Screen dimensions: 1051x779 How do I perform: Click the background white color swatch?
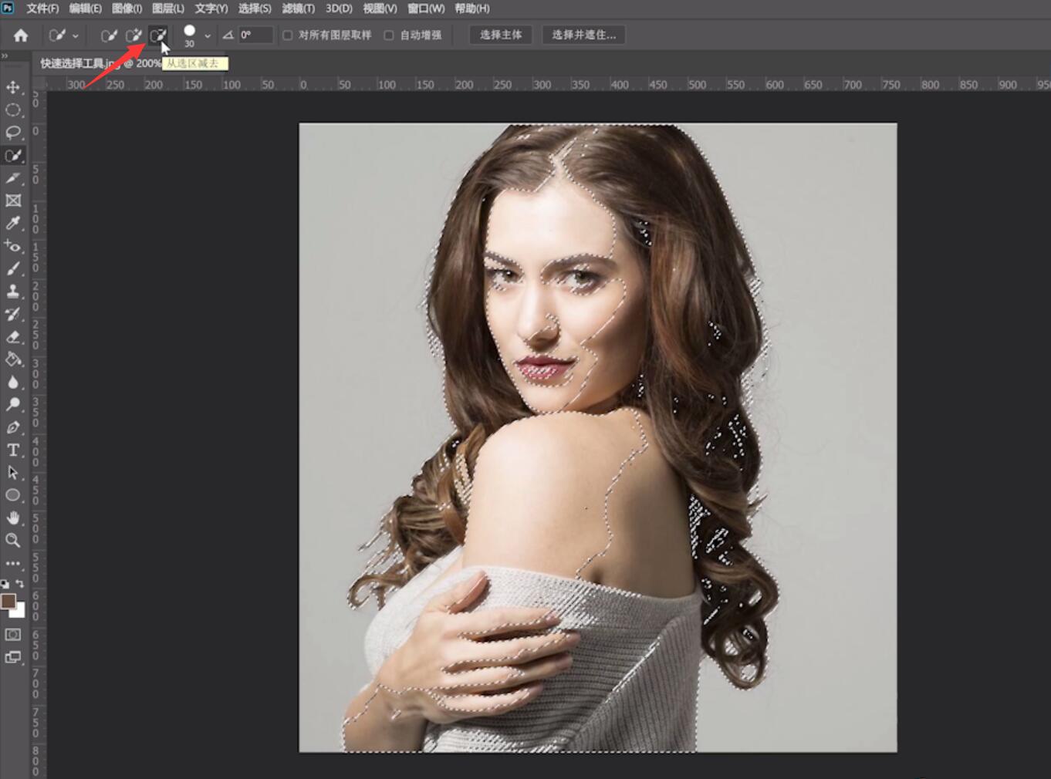tap(19, 612)
